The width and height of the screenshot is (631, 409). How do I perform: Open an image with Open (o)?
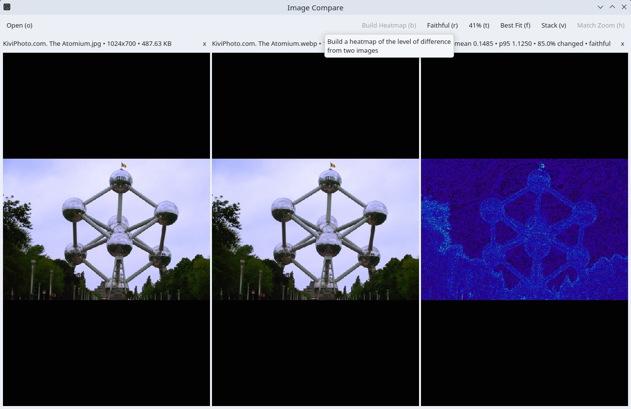20,25
